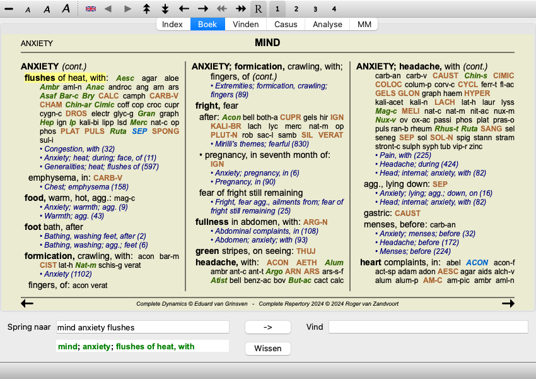Click the largest text size A icon
This screenshot has width=536, height=379.
click(x=66, y=9)
